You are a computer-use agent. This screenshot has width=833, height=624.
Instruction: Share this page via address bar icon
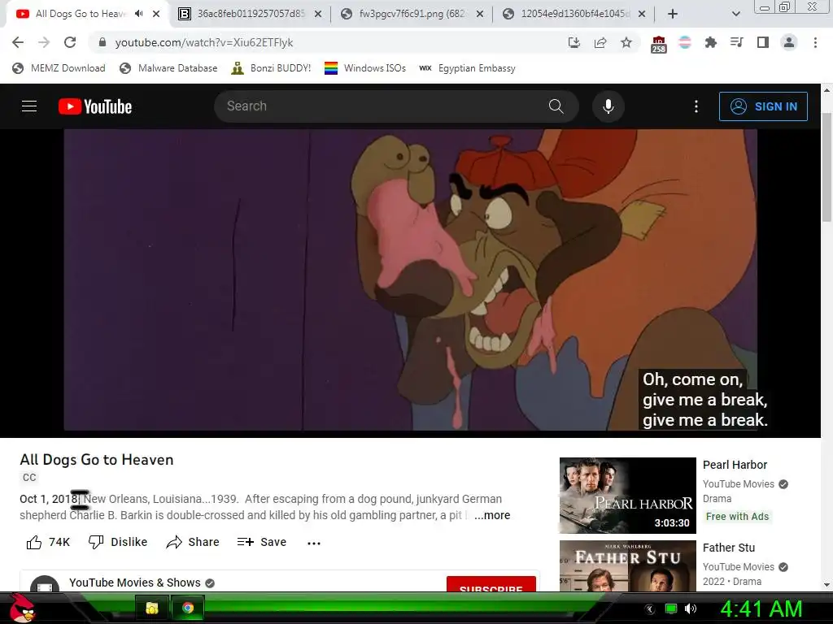coord(600,42)
